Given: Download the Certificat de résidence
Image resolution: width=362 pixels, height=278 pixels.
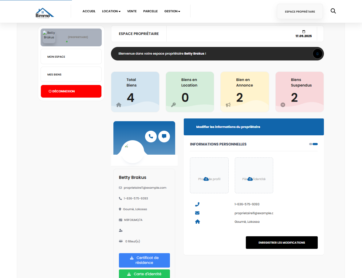Looking at the screenshot, I should (x=144, y=260).
